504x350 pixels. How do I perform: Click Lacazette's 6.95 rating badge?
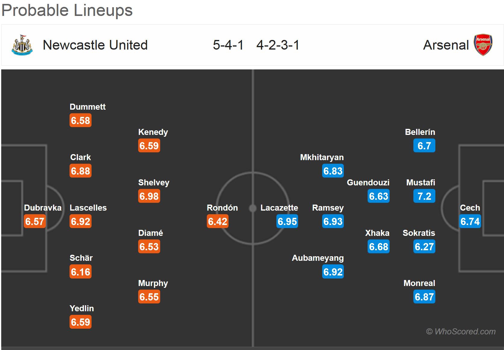click(x=287, y=221)
